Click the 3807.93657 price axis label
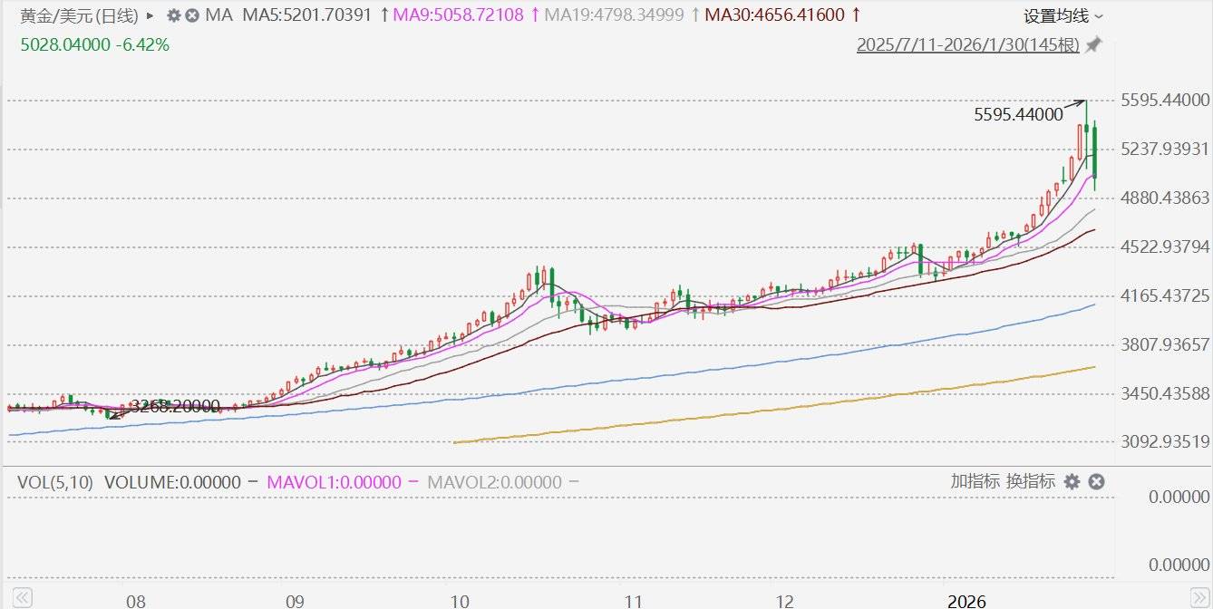1213x609 pixels. (x=1165, y=344)
